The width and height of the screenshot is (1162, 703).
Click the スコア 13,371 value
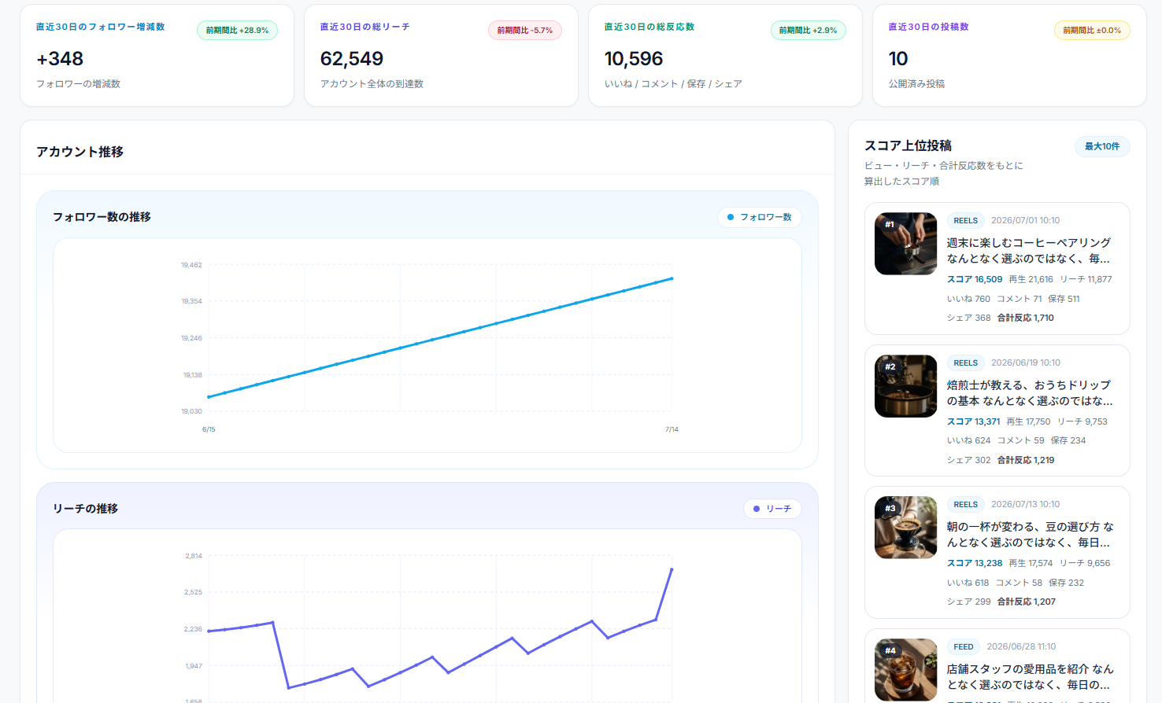[x=974, y=421]
